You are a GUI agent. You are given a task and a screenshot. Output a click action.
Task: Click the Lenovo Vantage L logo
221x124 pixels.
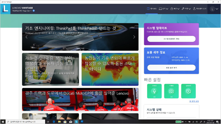5,9
